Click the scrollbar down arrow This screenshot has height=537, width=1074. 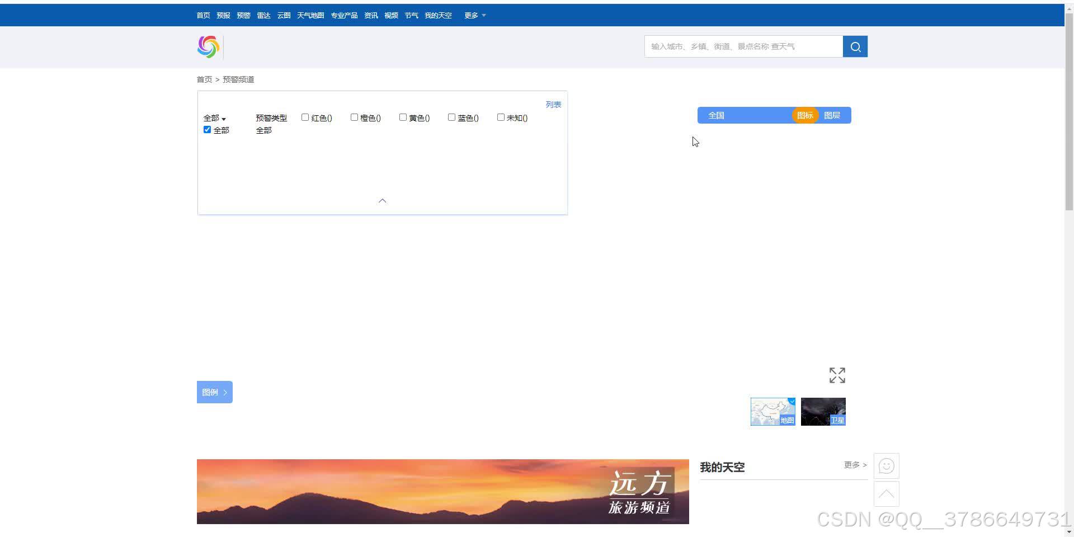(x=1069, y=532)
